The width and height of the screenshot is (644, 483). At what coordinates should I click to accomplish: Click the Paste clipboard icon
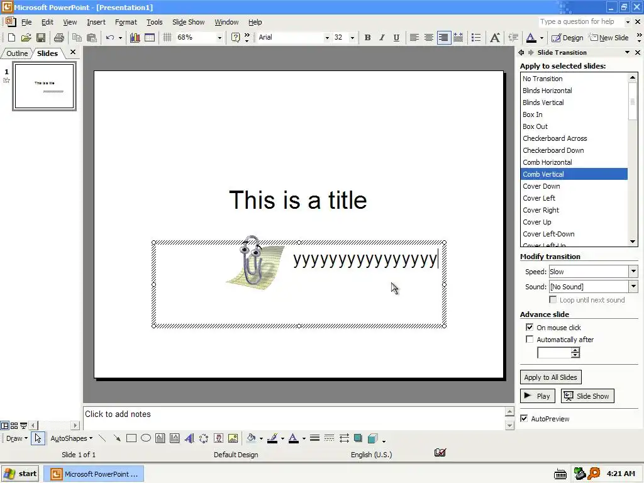click(x=92, y=37)
